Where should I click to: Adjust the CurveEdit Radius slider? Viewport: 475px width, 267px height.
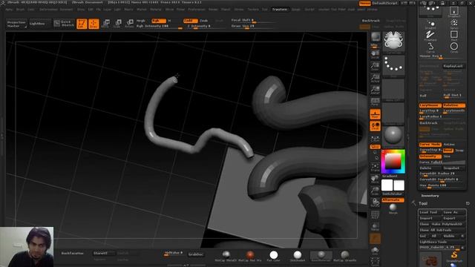point(442,174)
